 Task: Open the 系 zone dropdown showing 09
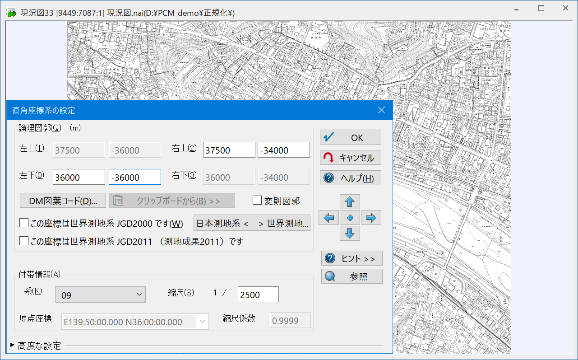tap(100, 295)
